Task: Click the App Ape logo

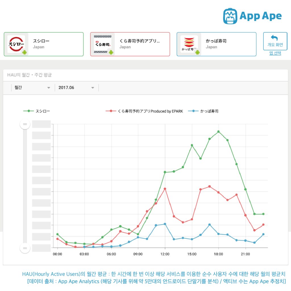Action: click(252, 16)
